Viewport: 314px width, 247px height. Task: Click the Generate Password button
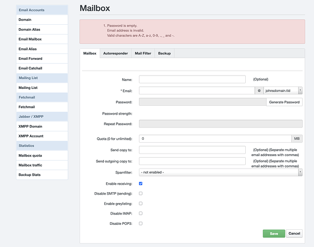284,102
